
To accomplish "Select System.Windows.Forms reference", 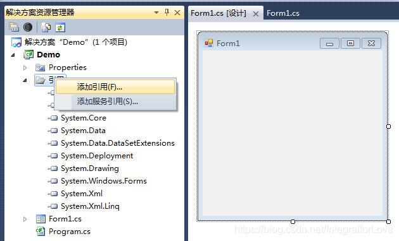I will pos(104,181).
